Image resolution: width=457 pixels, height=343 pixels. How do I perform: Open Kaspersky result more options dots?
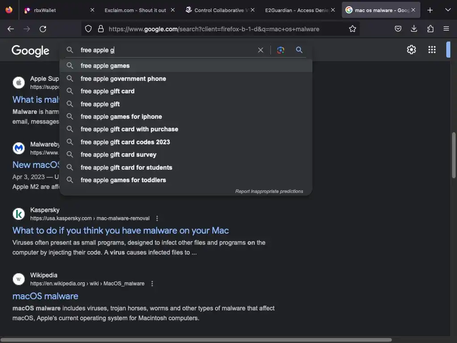pyautogui.click(x=157, y=218)
